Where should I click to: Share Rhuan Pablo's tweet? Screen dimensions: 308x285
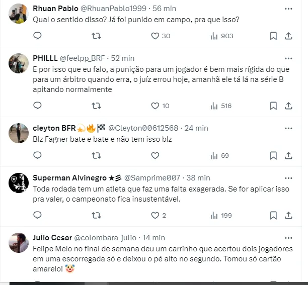click(x=288, y=36)
